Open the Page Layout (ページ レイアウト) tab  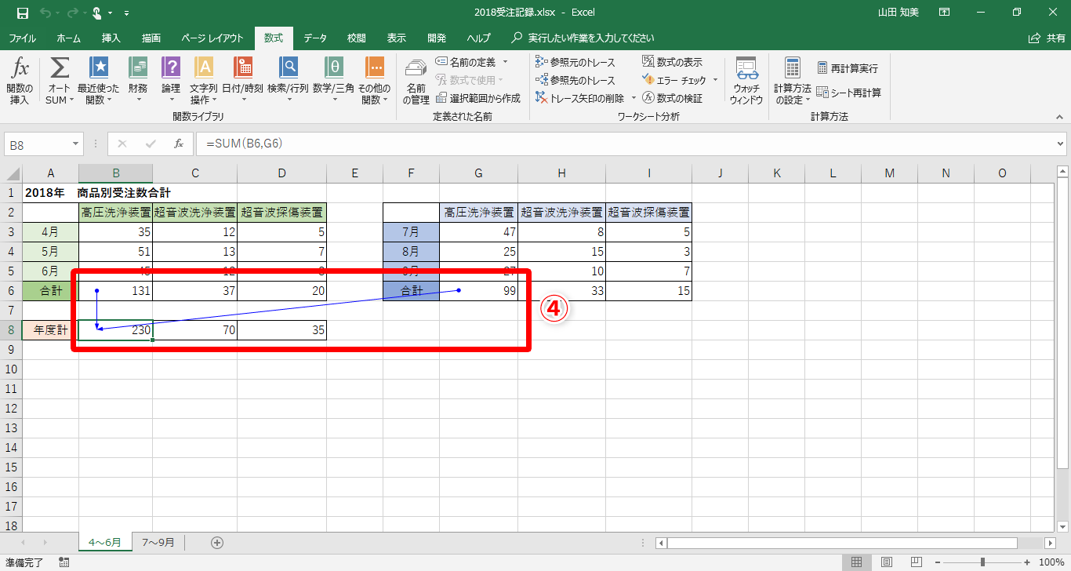pos(214,38)
